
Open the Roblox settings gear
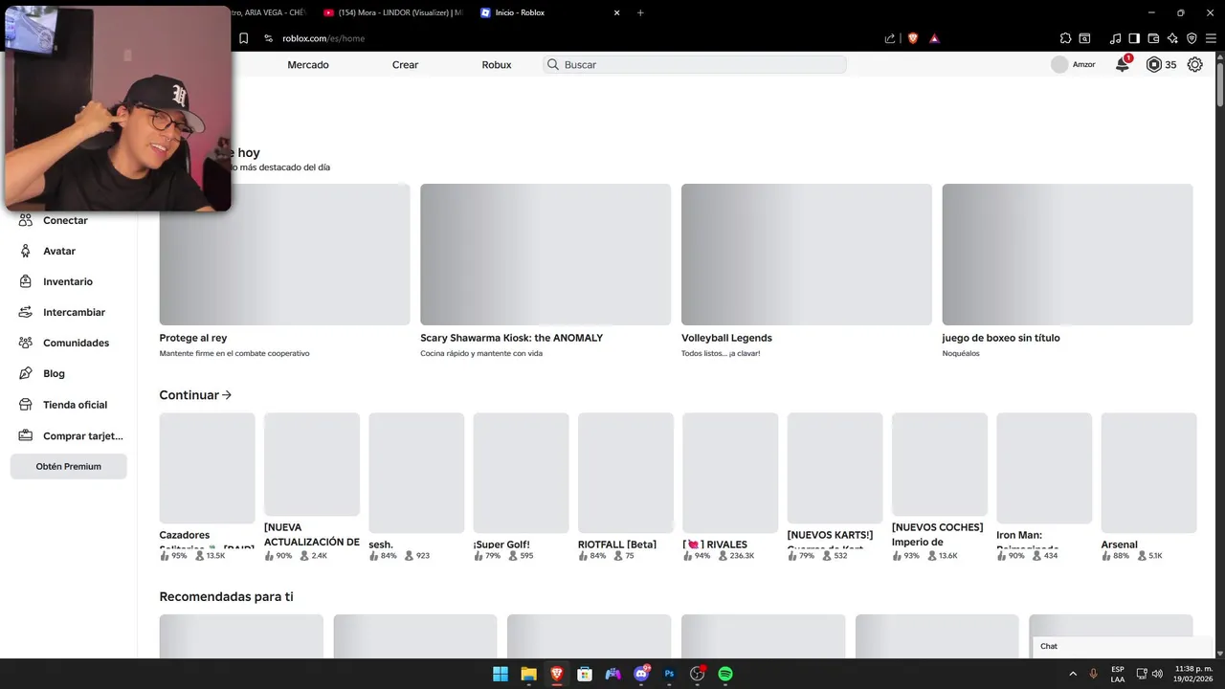click(1195, 65)
